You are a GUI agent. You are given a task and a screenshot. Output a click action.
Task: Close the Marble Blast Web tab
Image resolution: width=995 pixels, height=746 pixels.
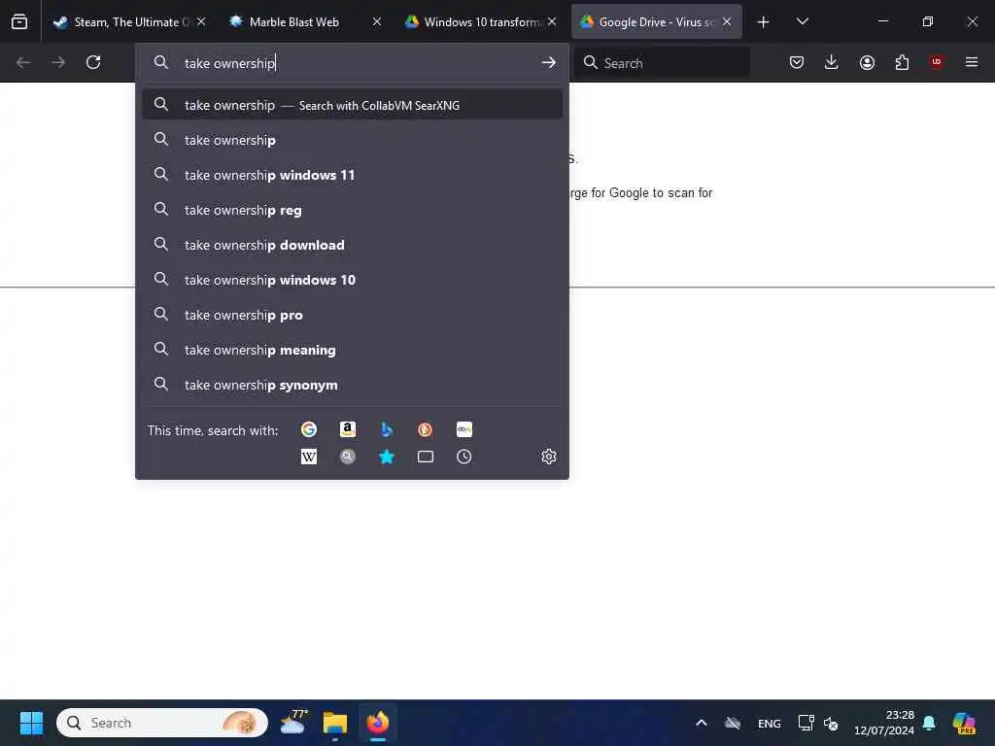pos(377,21)
